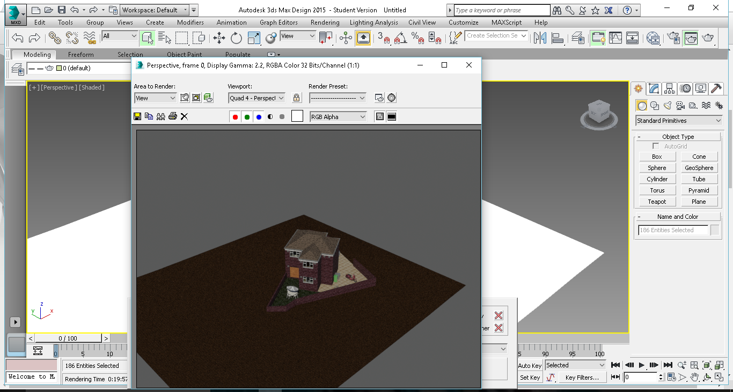Select the Cameras category icon
Screen dimensions: 733x392
680,106
